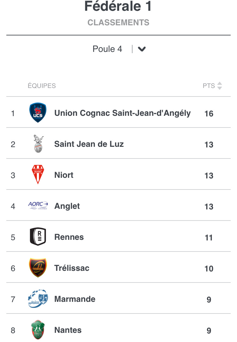
Task: Open Union Cognac Saint-Jean-d'Angély team name link
Action: pyautogui.click(x=123, y=113)
